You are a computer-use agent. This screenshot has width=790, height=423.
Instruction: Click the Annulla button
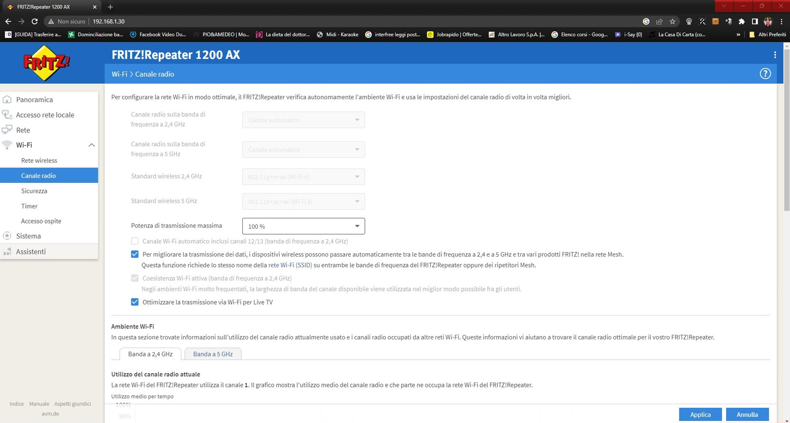pos(747,414)
